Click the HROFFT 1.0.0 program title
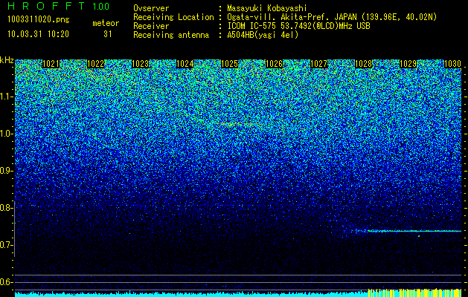 coord(58,6)
